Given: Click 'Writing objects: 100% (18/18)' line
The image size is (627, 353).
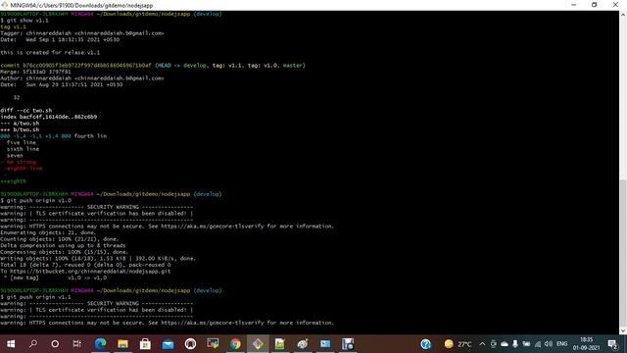Looking at the screenshot, I should point(98,259).
